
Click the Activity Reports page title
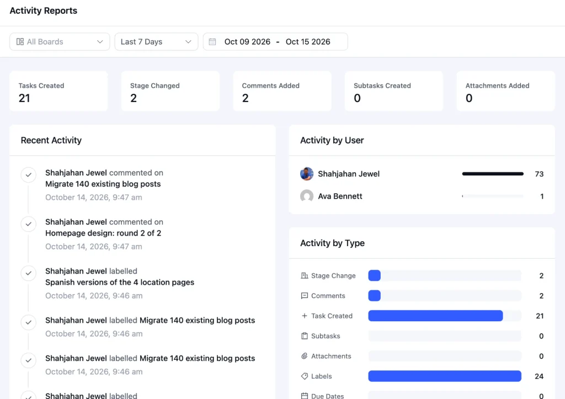tap(43, 11)
